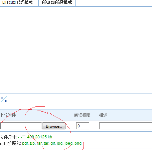Click inside the blank message editor area

coord(76,50)
